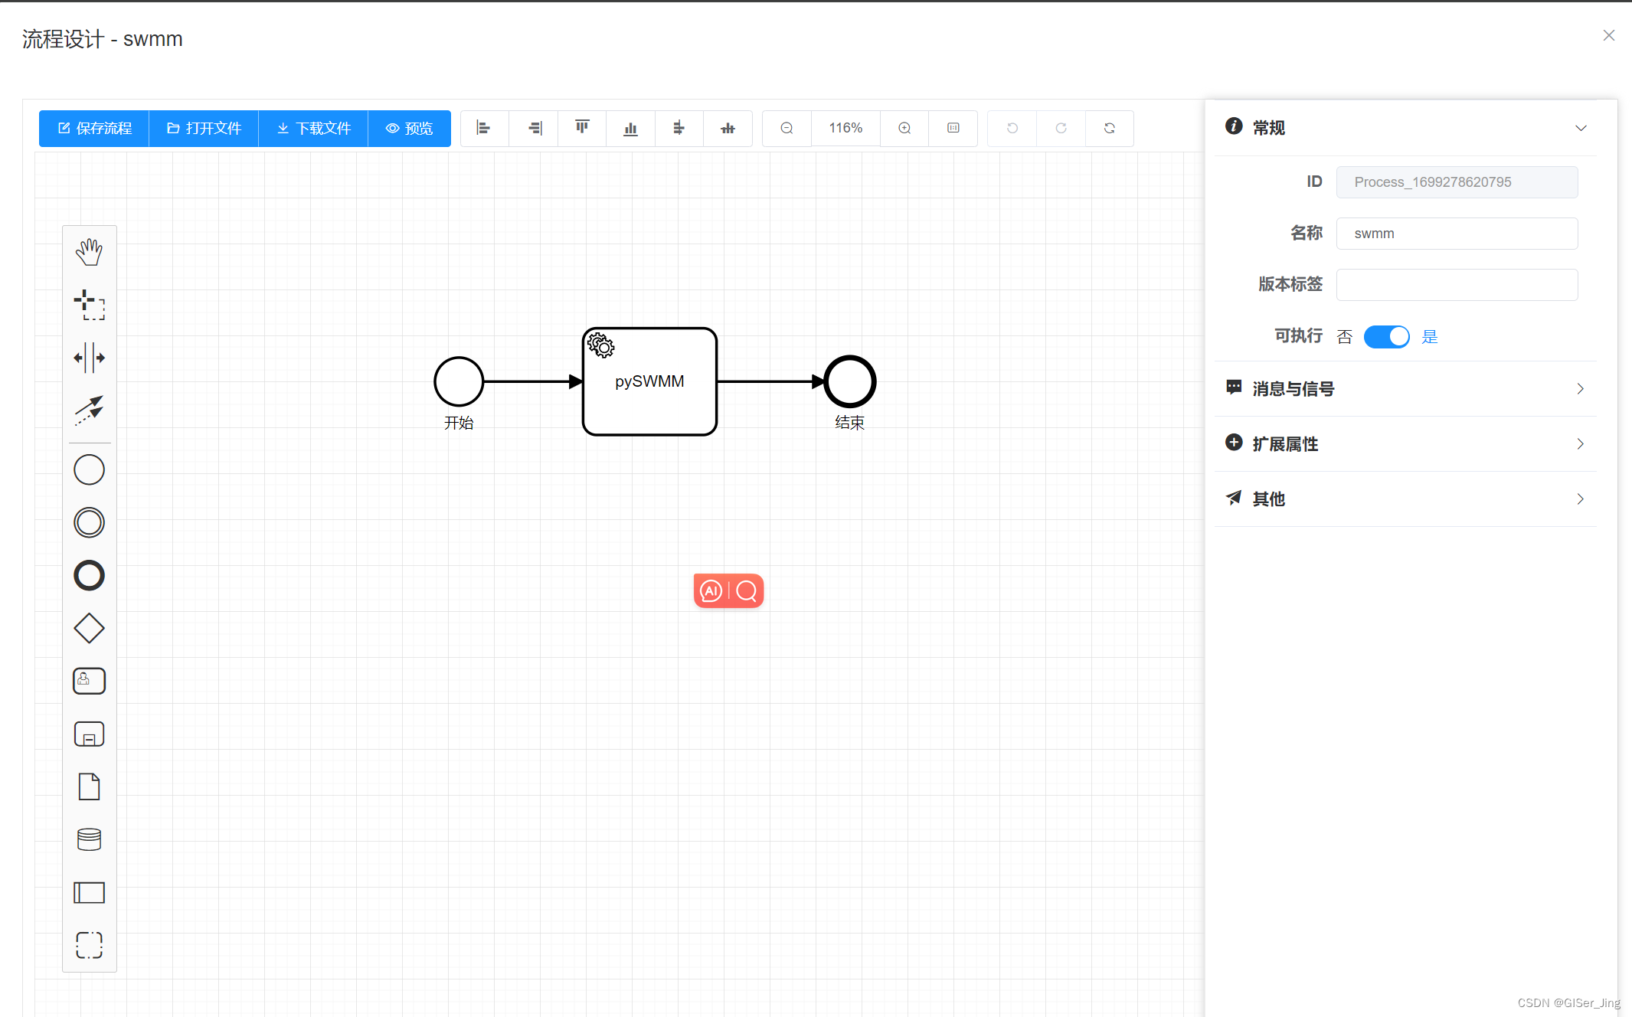This screenshot has height=1017, width=1632.
Task: Create an end event from palette
Action: (89, 575)
